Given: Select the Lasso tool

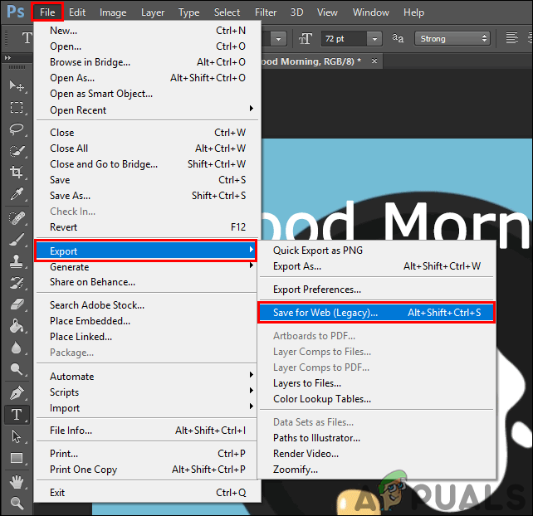Looking at the screenshot, I should tap(17, 129).
